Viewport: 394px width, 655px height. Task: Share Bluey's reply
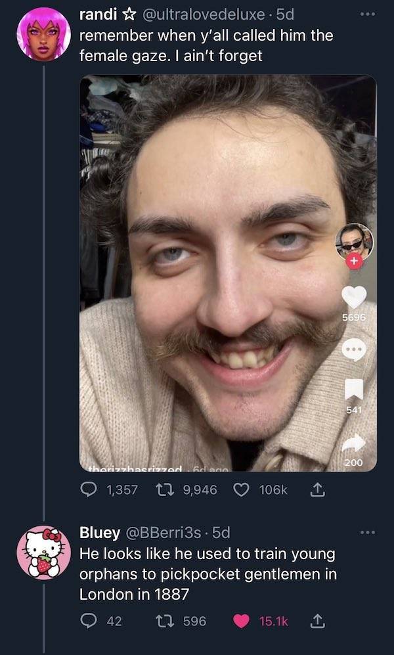coord(318,620)
